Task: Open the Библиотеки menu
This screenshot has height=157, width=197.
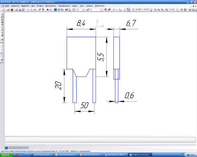Action: pyautogui.click(x=100, y=6)
